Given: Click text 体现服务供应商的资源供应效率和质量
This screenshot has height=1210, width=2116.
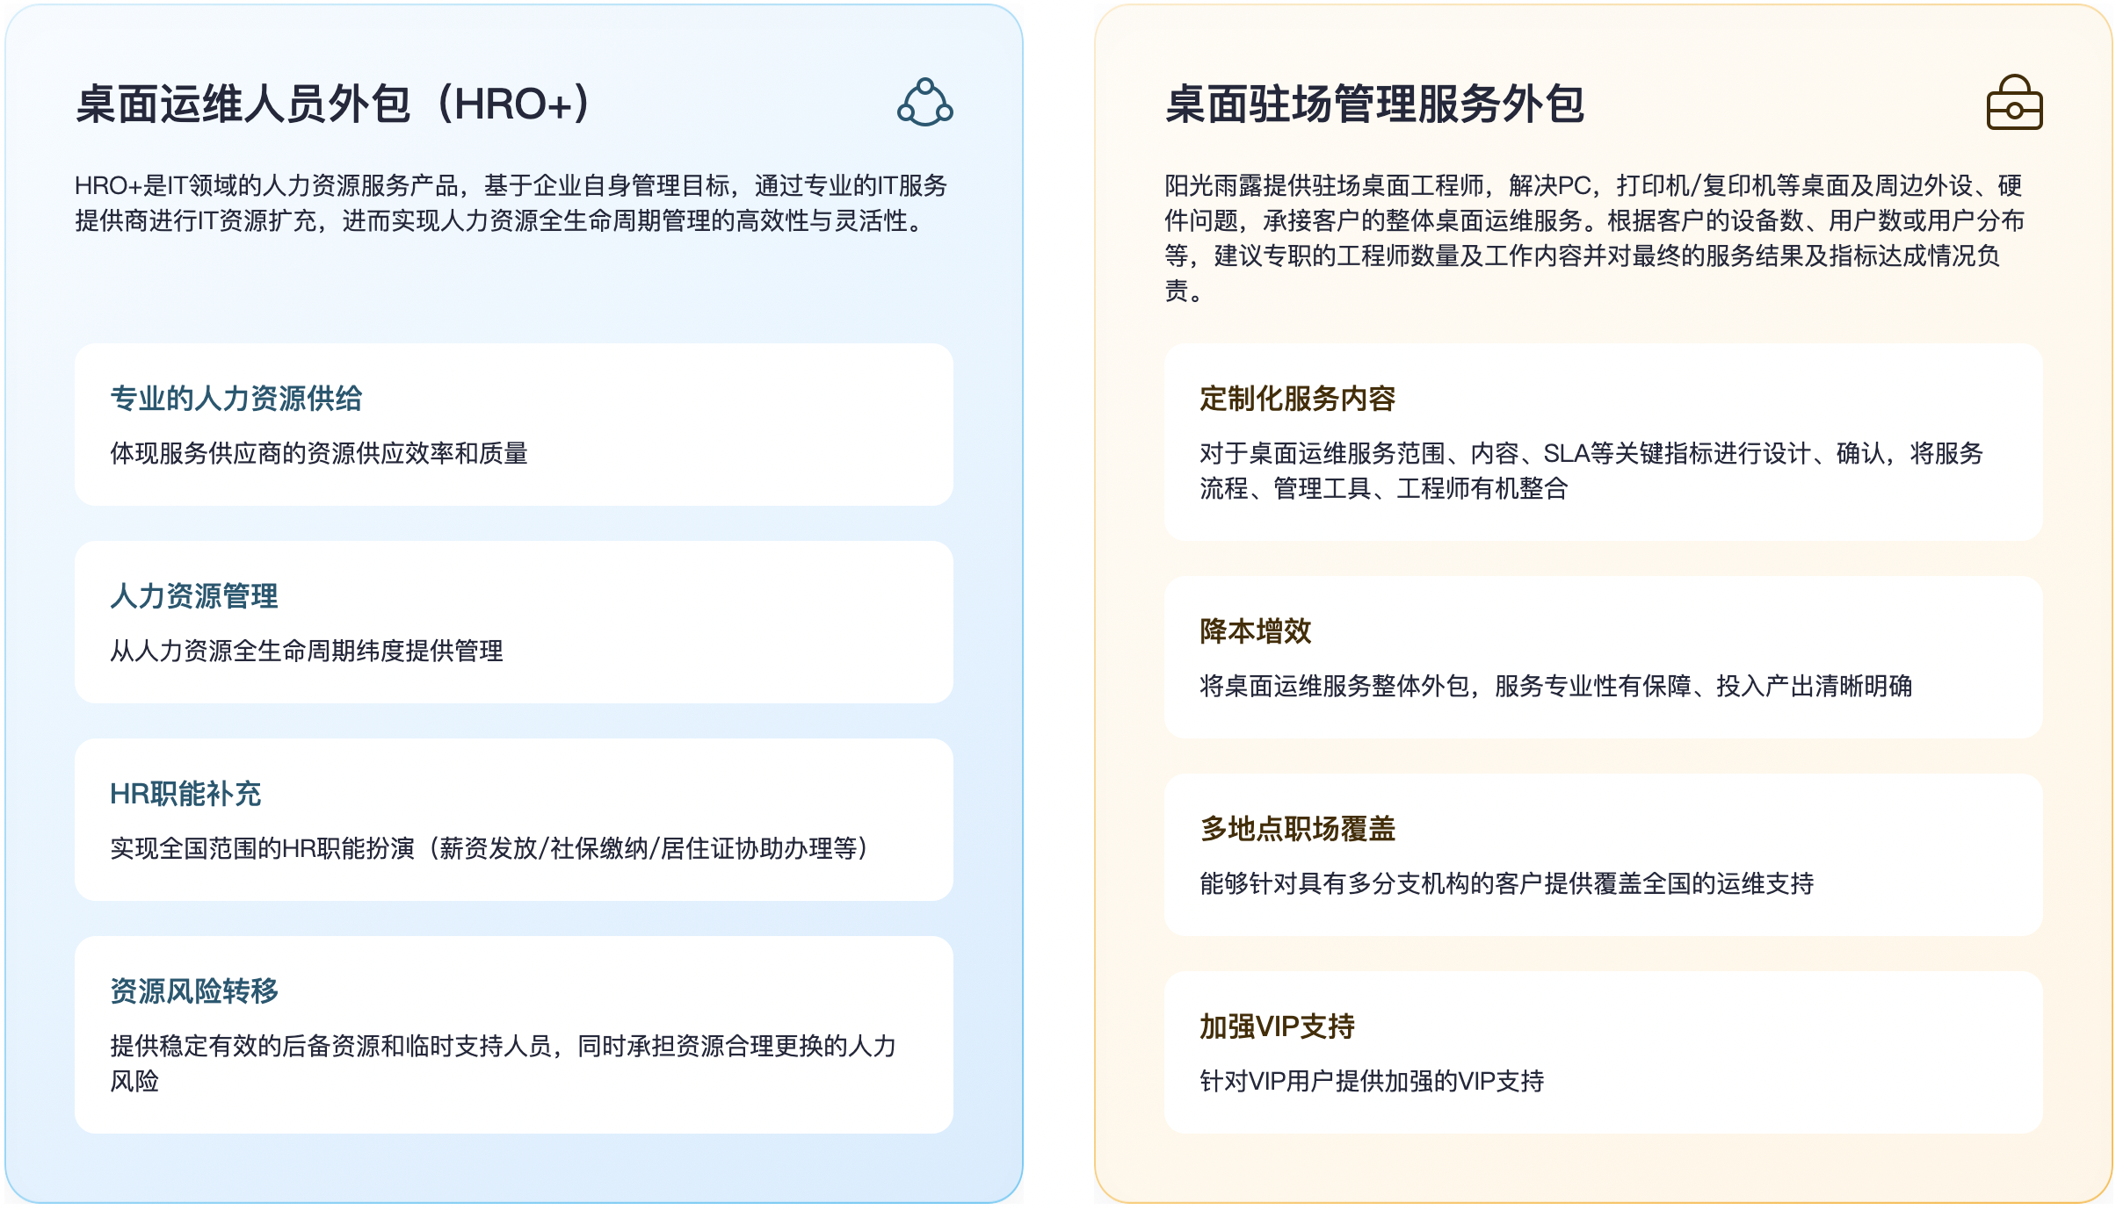Looking at the screenshot, I should [x=318, y=453].
